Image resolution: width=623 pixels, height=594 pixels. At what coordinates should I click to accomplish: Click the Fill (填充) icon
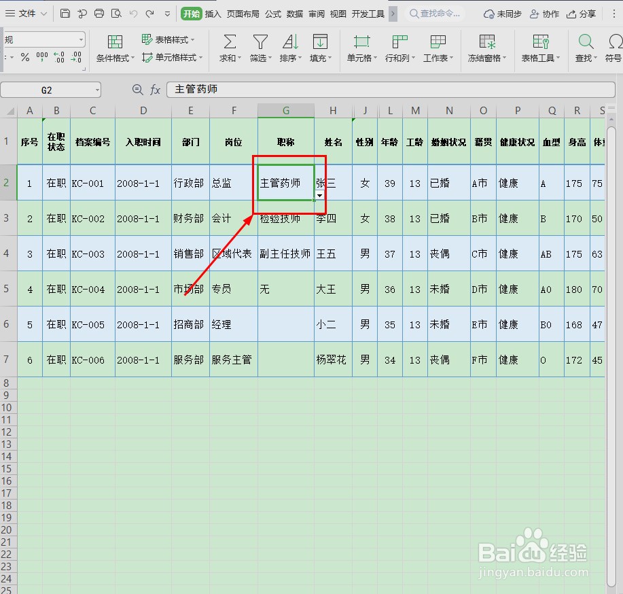tap(320, 41)
